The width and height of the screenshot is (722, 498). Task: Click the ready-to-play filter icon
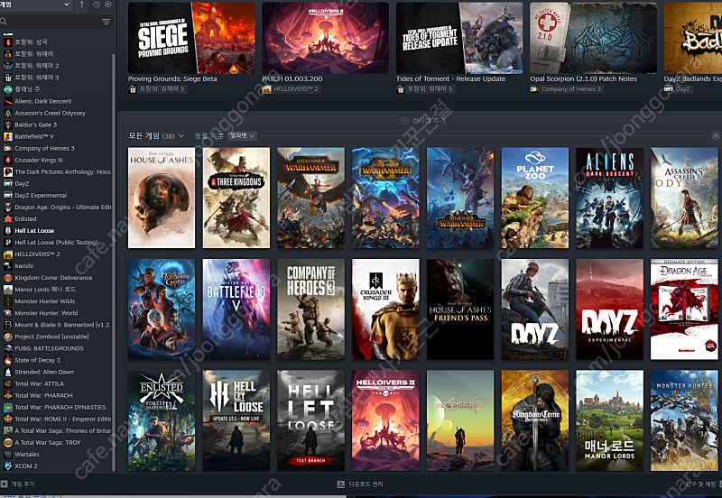pos(108,5)
